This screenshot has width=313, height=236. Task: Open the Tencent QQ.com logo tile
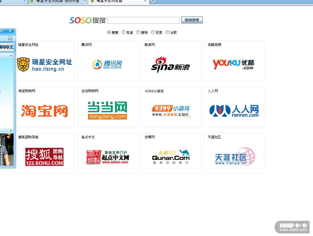click(x=107, y=64)
